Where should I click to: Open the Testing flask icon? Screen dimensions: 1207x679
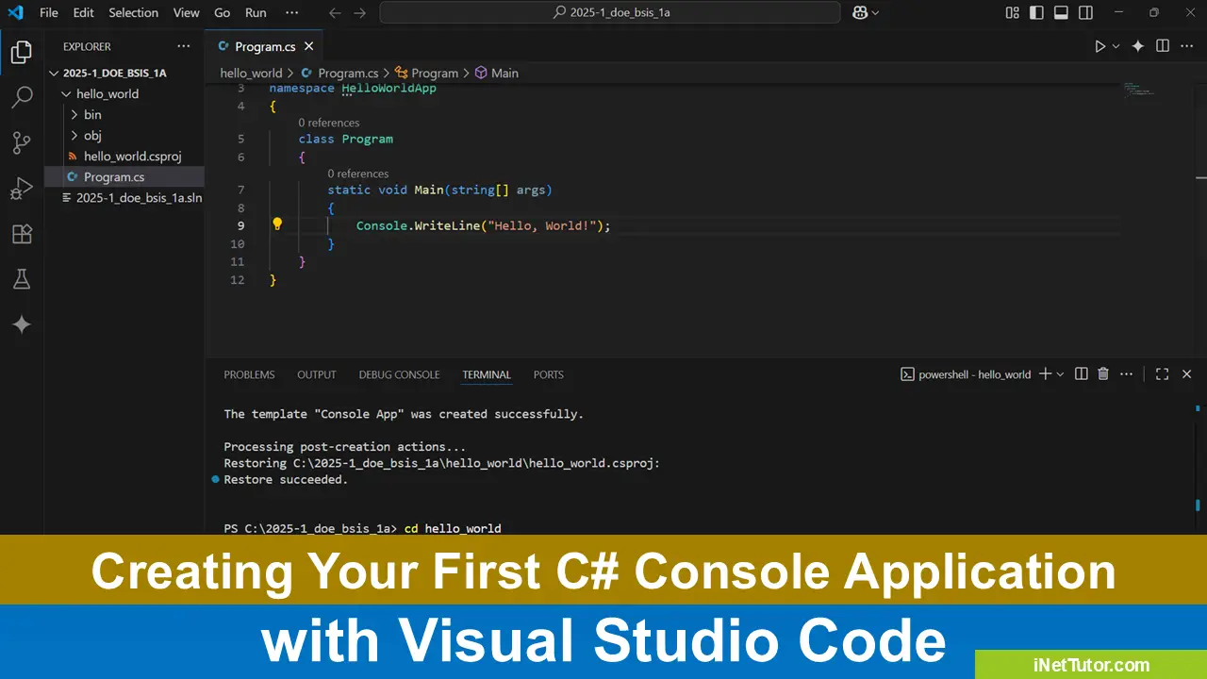[22, 279]
